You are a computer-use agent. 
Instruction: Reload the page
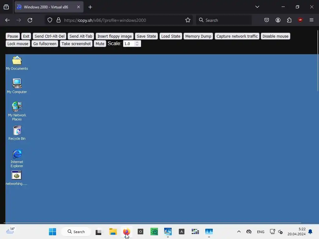(x=30, y=20)
